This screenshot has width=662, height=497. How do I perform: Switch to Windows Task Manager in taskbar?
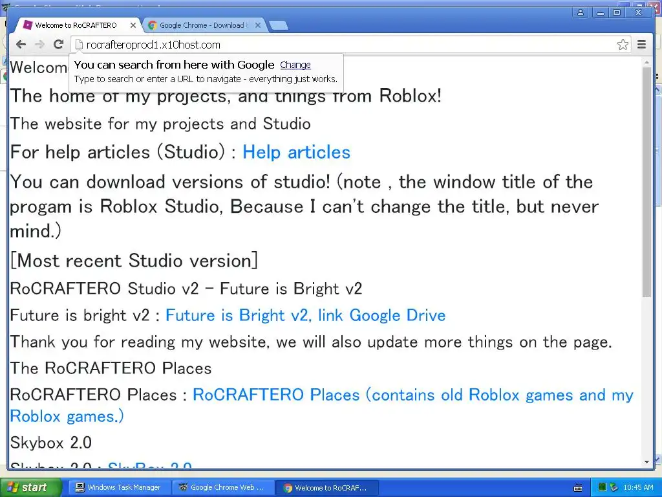click(x=118, y=488)
